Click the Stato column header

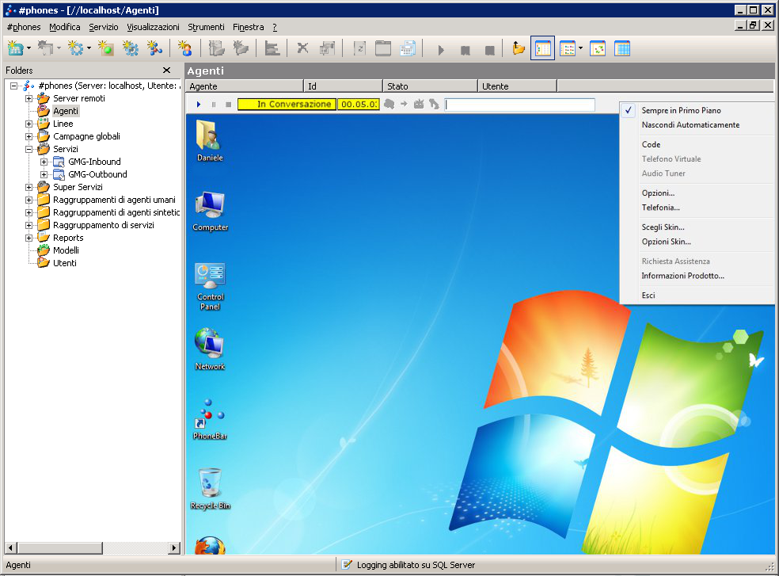[x=430, y=86]
